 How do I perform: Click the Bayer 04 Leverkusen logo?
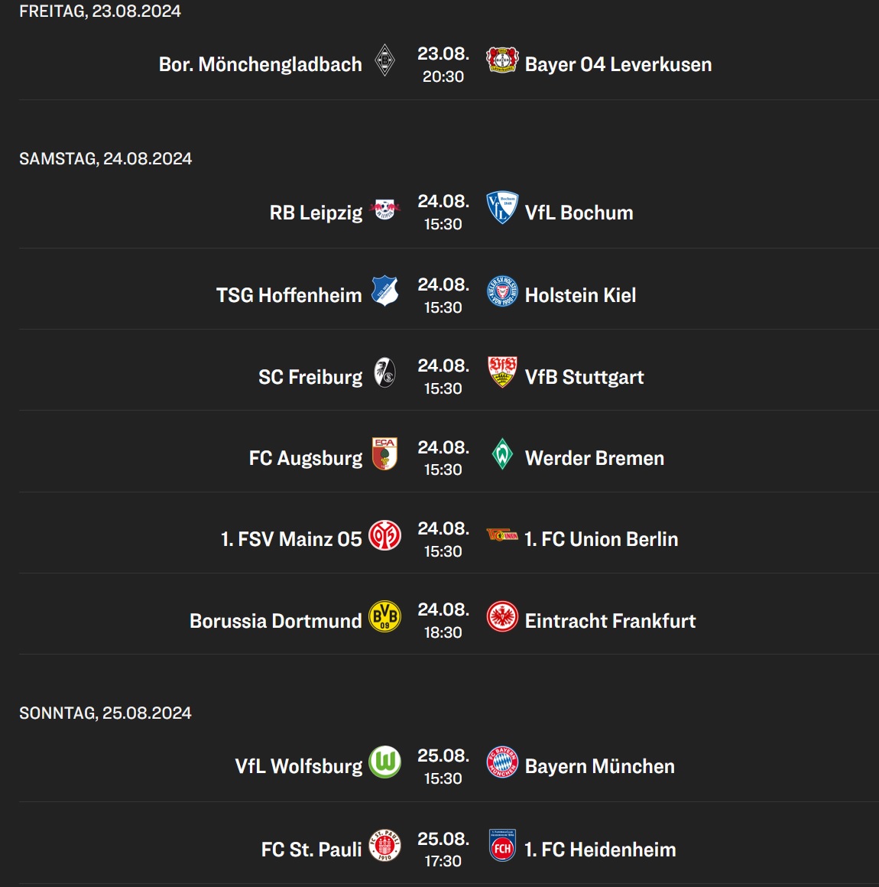coord(501,60)
